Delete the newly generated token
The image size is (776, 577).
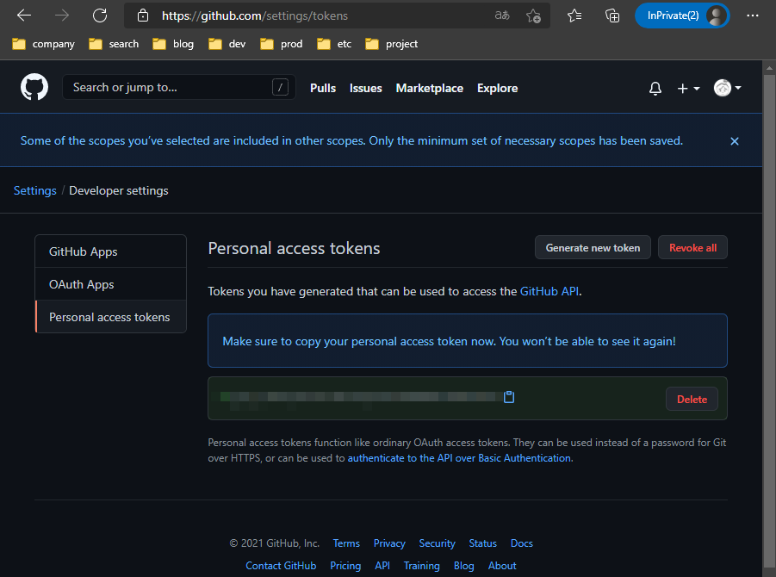click(692, 399)
